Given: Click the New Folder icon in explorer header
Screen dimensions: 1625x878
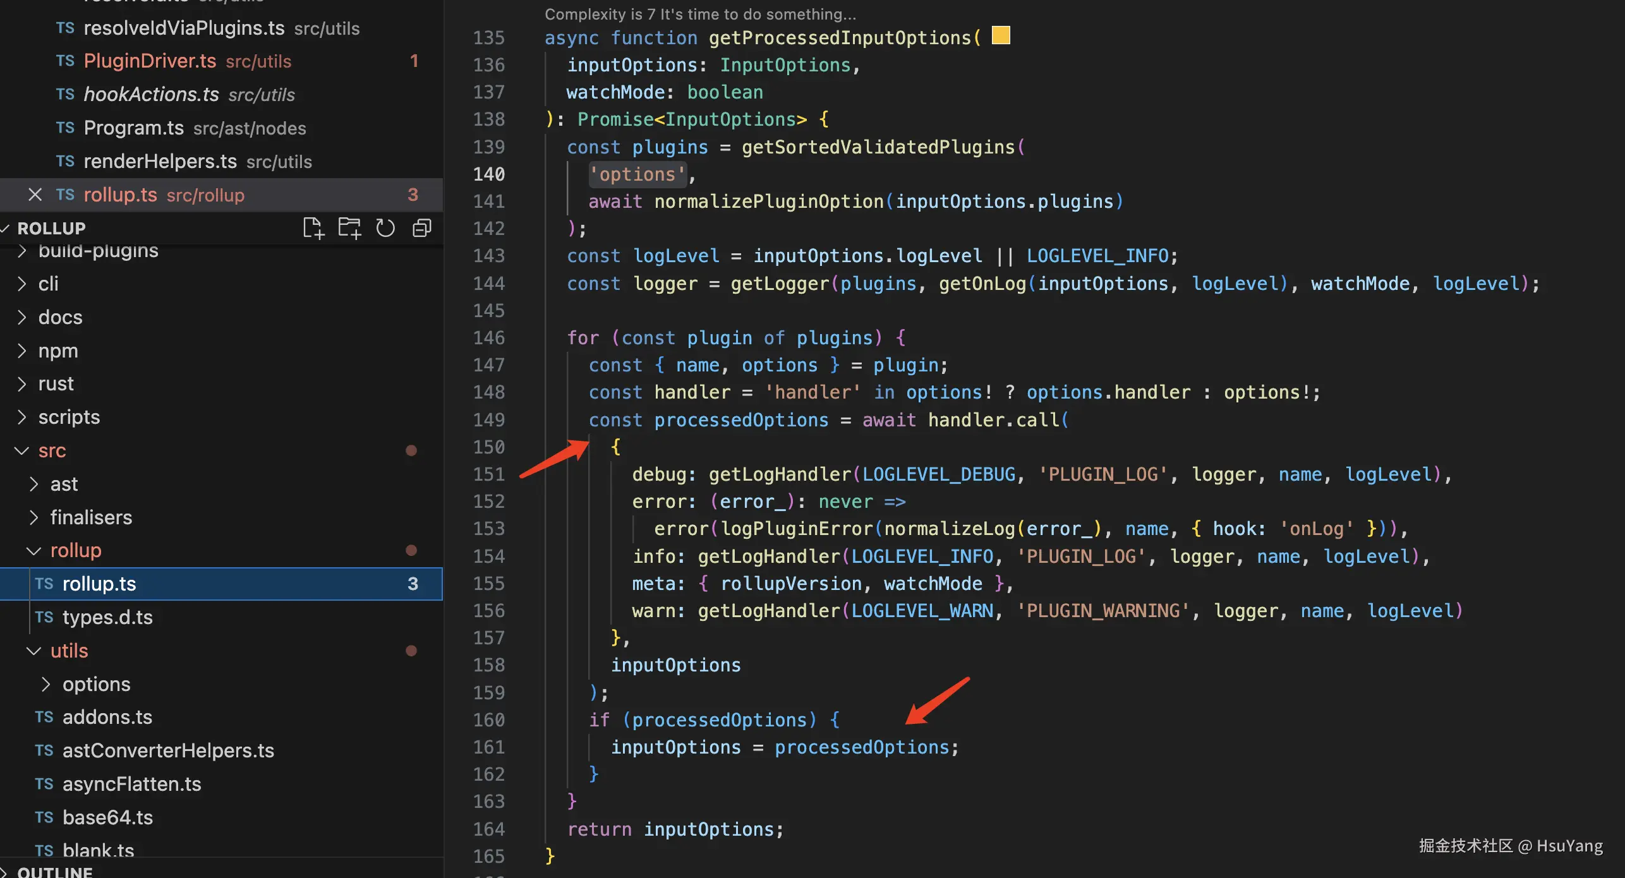Looking at the screenshot, I should [x=349, y=228].
